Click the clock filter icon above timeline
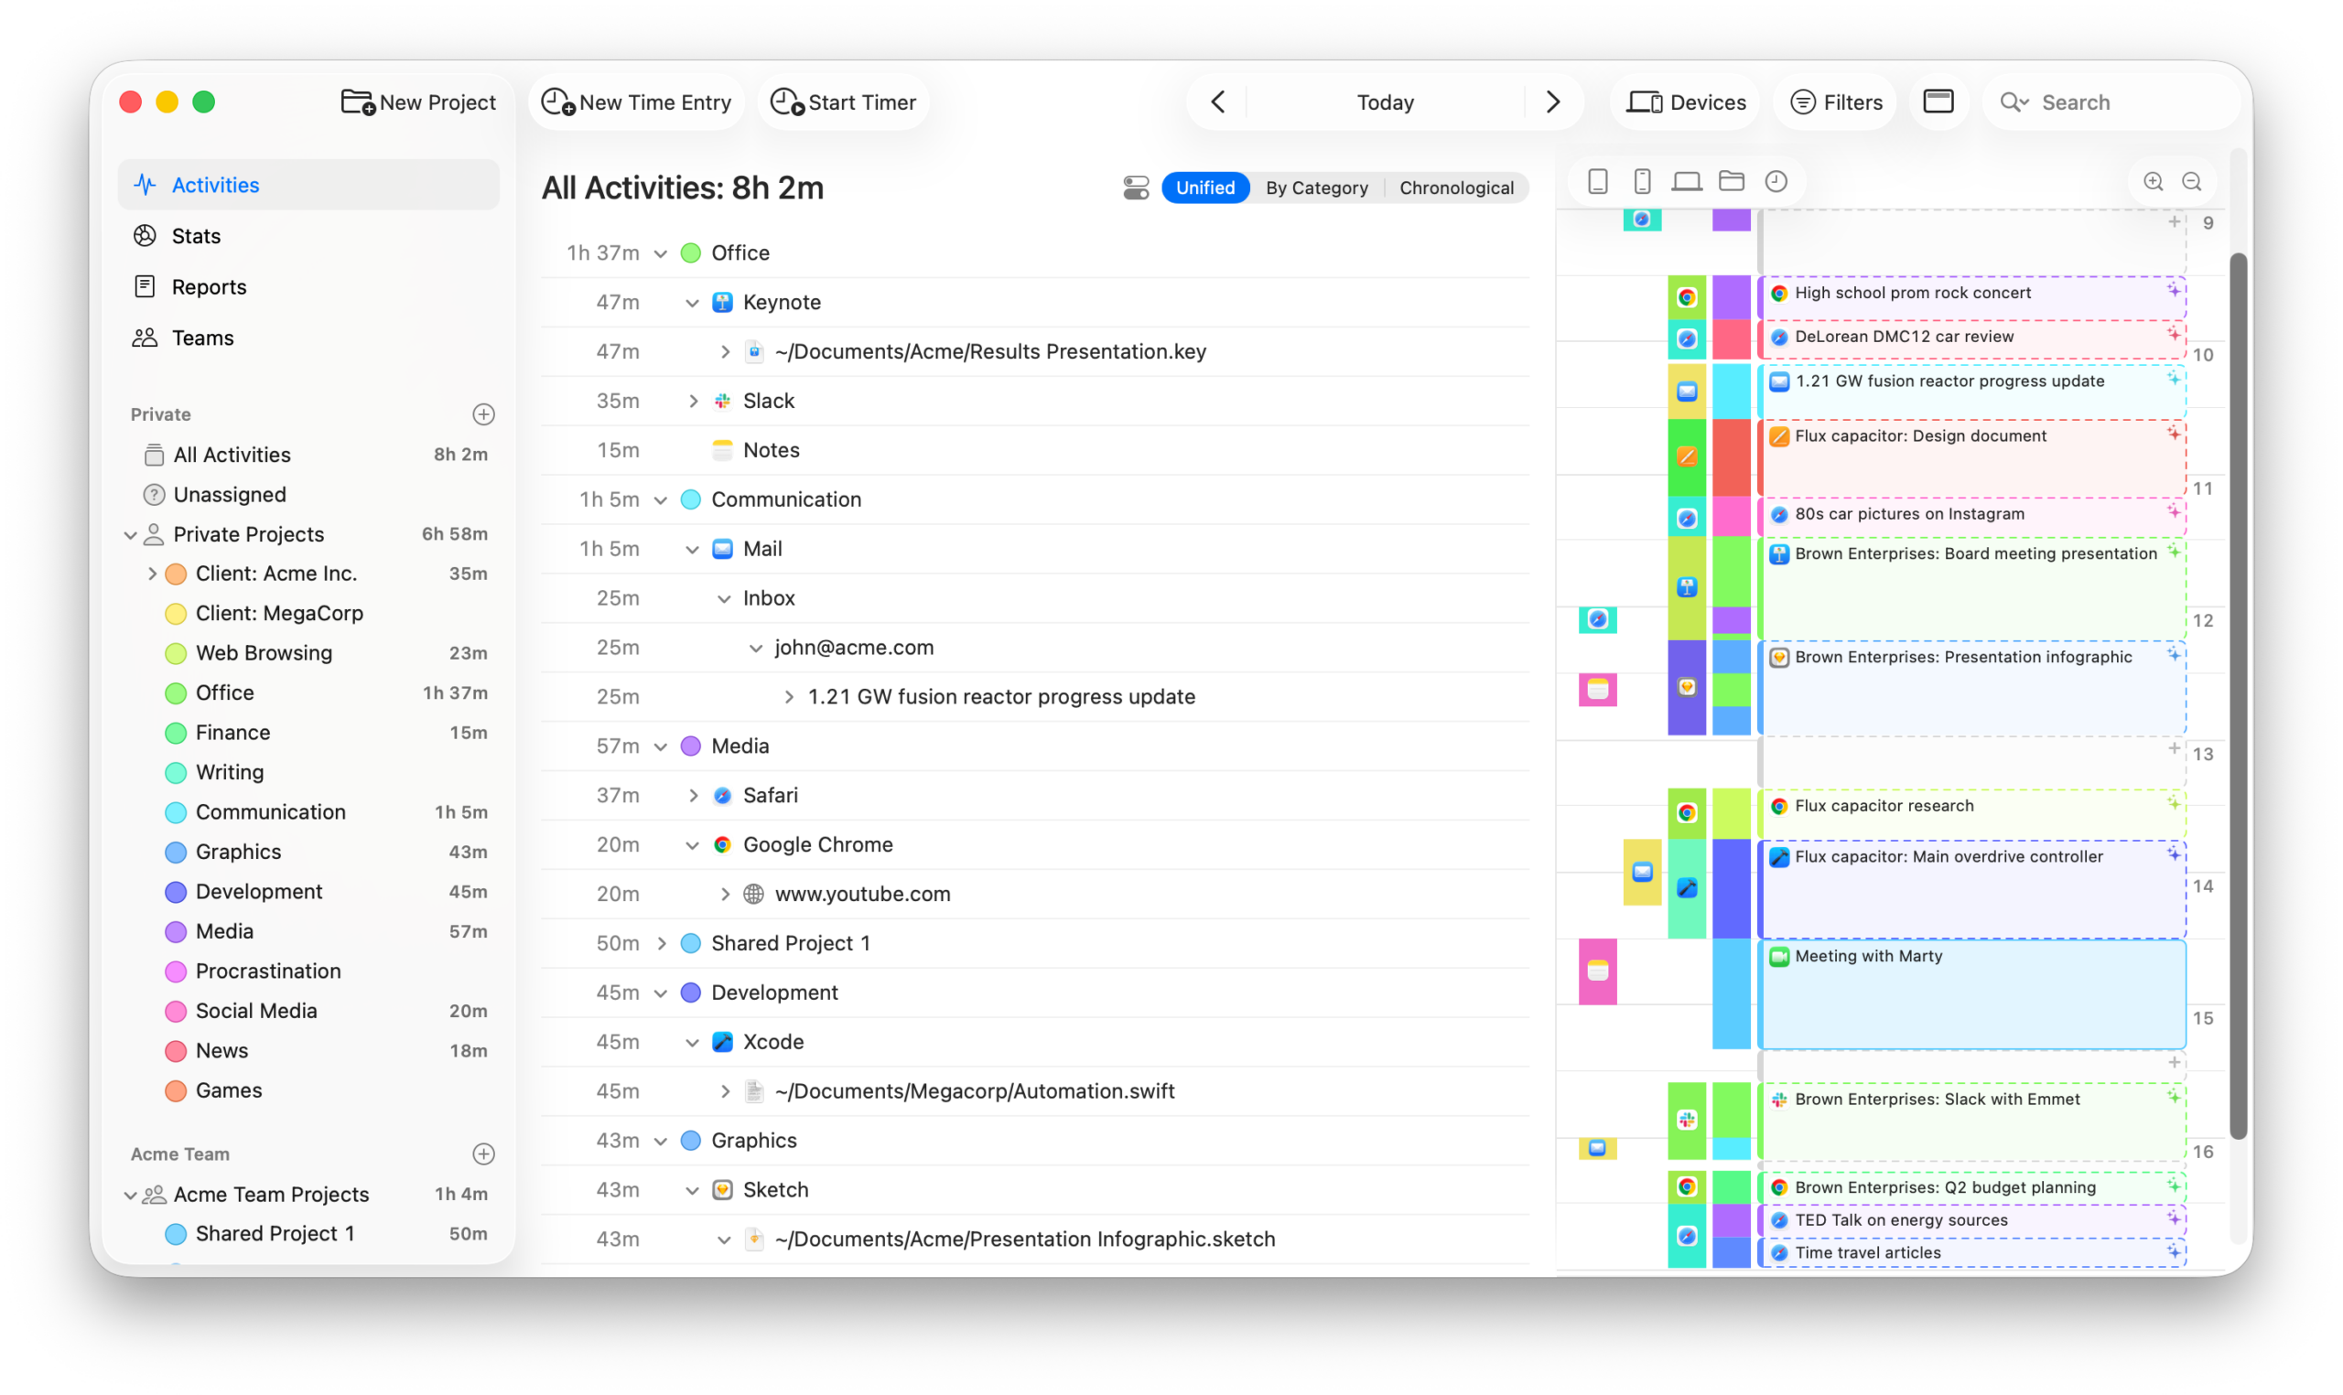2343x1395 pixels. point(1776,180)
